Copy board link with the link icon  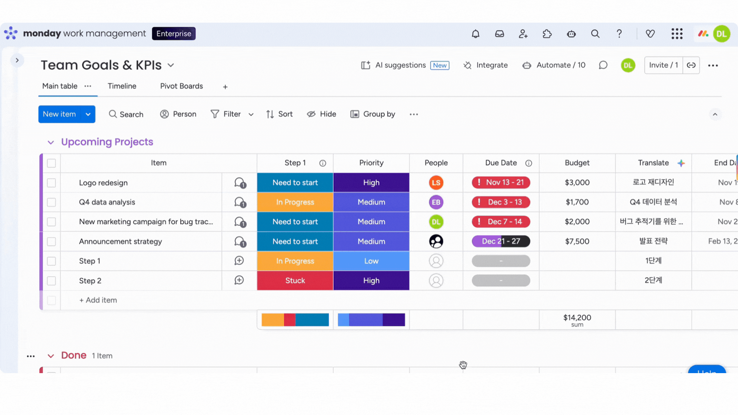click(x=691, y=65)
